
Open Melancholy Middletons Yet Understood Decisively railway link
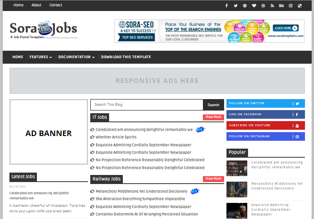(142, 191)
